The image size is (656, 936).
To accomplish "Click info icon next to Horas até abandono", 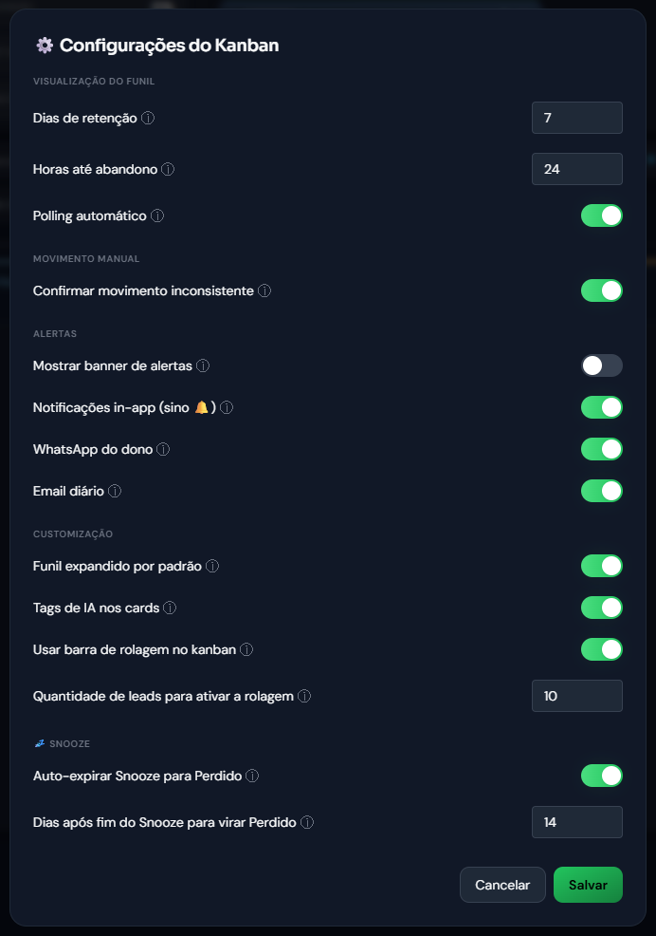I will (168, 170).
